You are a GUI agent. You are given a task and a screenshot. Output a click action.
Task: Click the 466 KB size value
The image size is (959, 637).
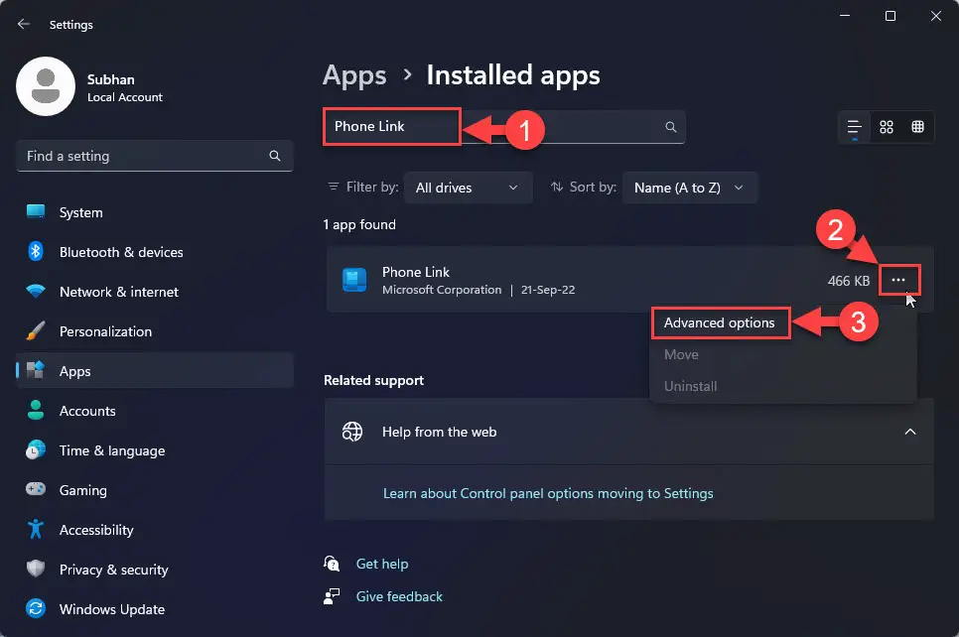(x=848, y=281)
